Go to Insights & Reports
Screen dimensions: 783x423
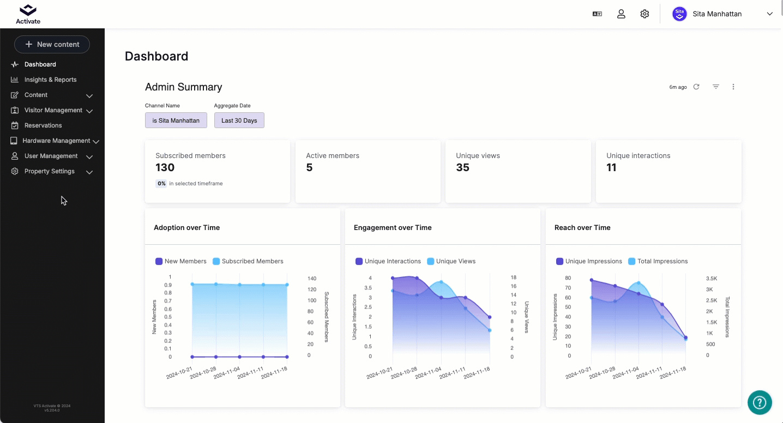click(50, 80)
